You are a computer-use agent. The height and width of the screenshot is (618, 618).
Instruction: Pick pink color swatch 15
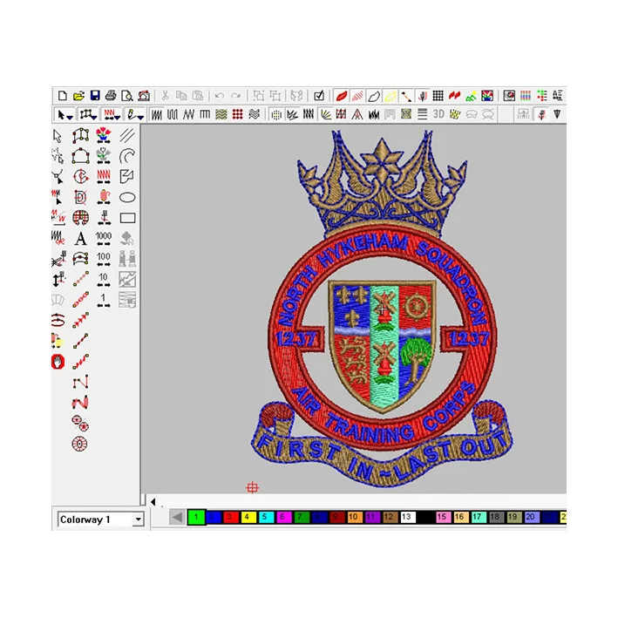[443, 517]
